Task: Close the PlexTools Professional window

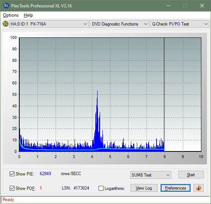Action: (x=202, y=6)
